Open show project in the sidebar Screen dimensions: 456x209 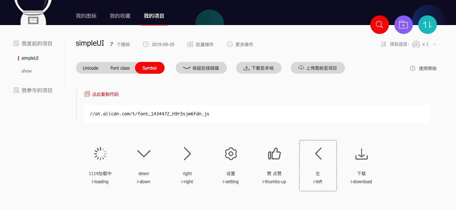coord(27,71)
